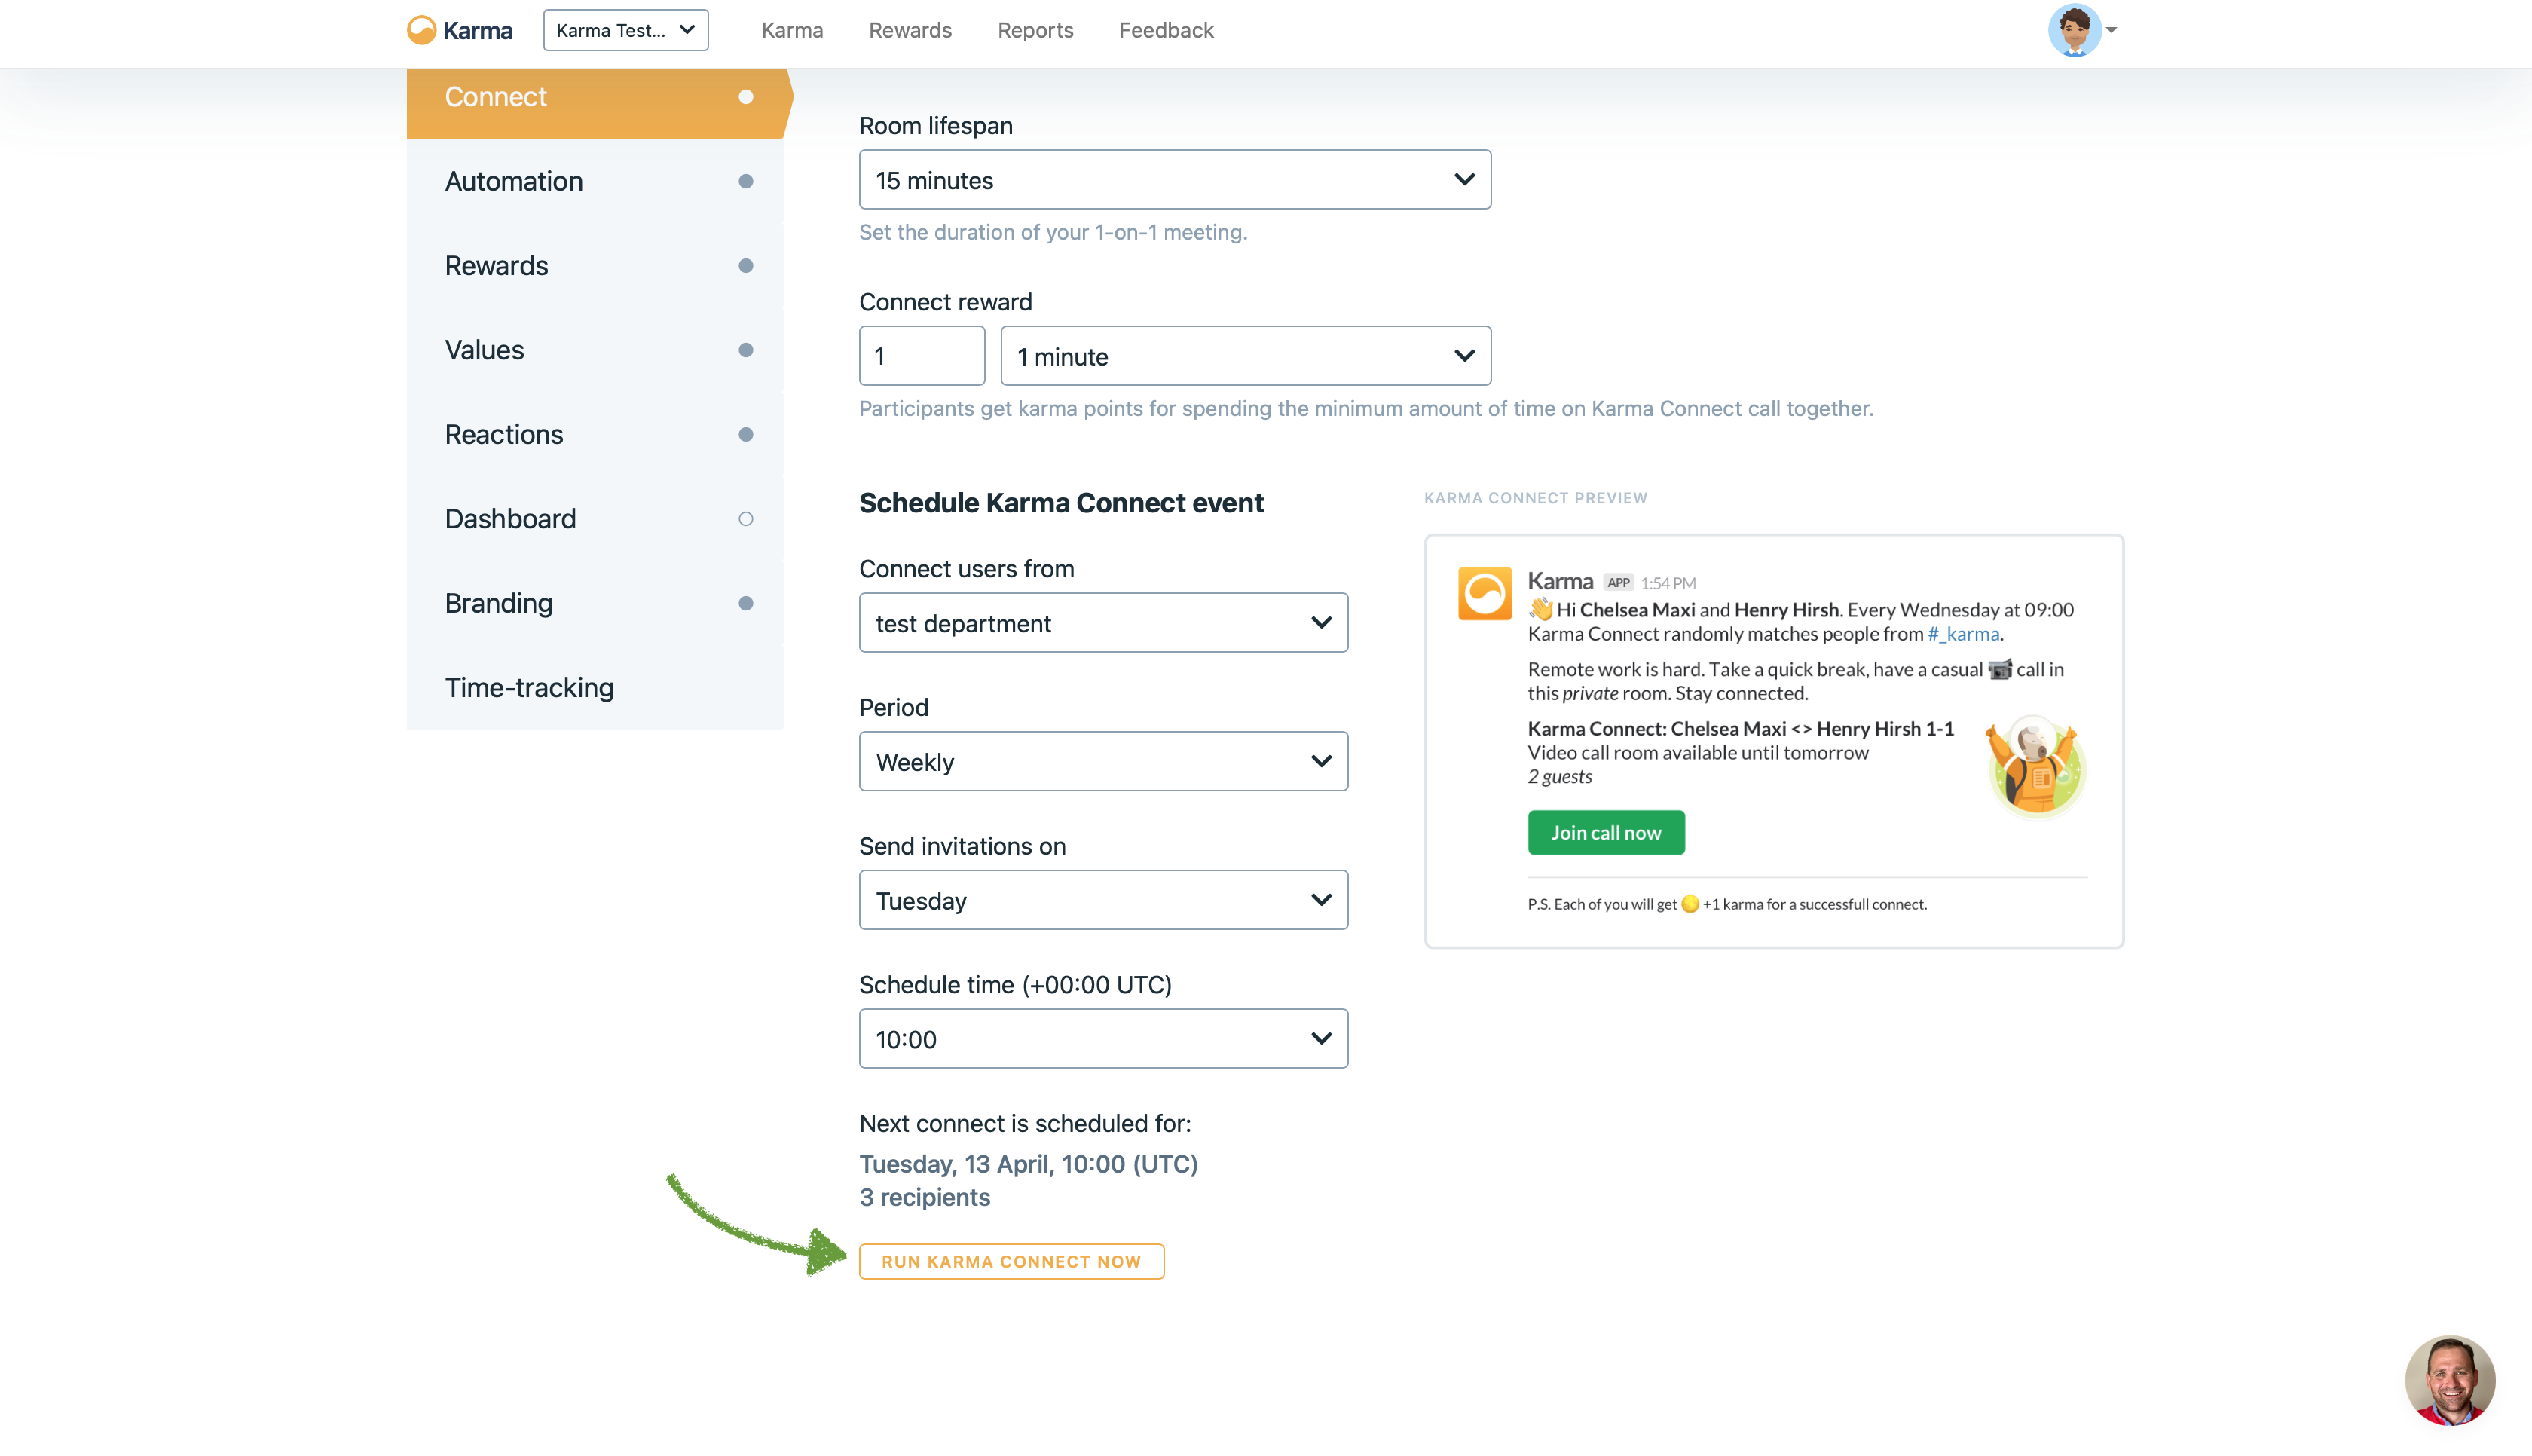Click the green Join call now button
Image resolution: width=2532 pixels, height=1456 pixels.
(1605, 833)
